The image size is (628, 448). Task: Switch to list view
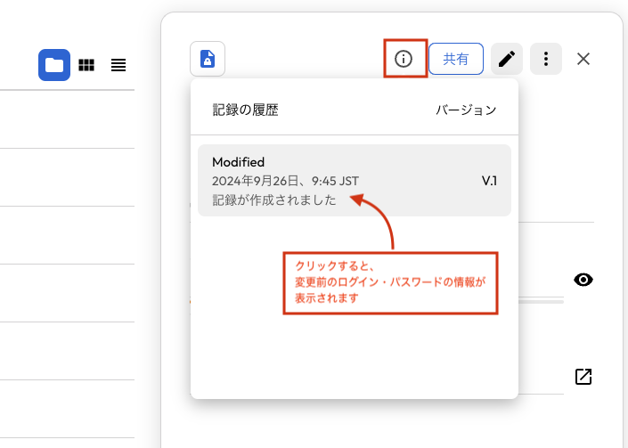point(118,65)
